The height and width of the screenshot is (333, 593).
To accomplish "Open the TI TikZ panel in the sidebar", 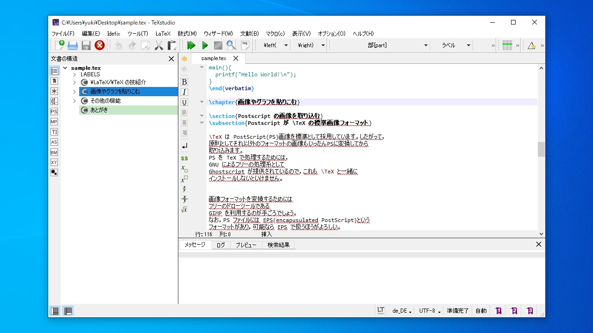I will (54, 132).
